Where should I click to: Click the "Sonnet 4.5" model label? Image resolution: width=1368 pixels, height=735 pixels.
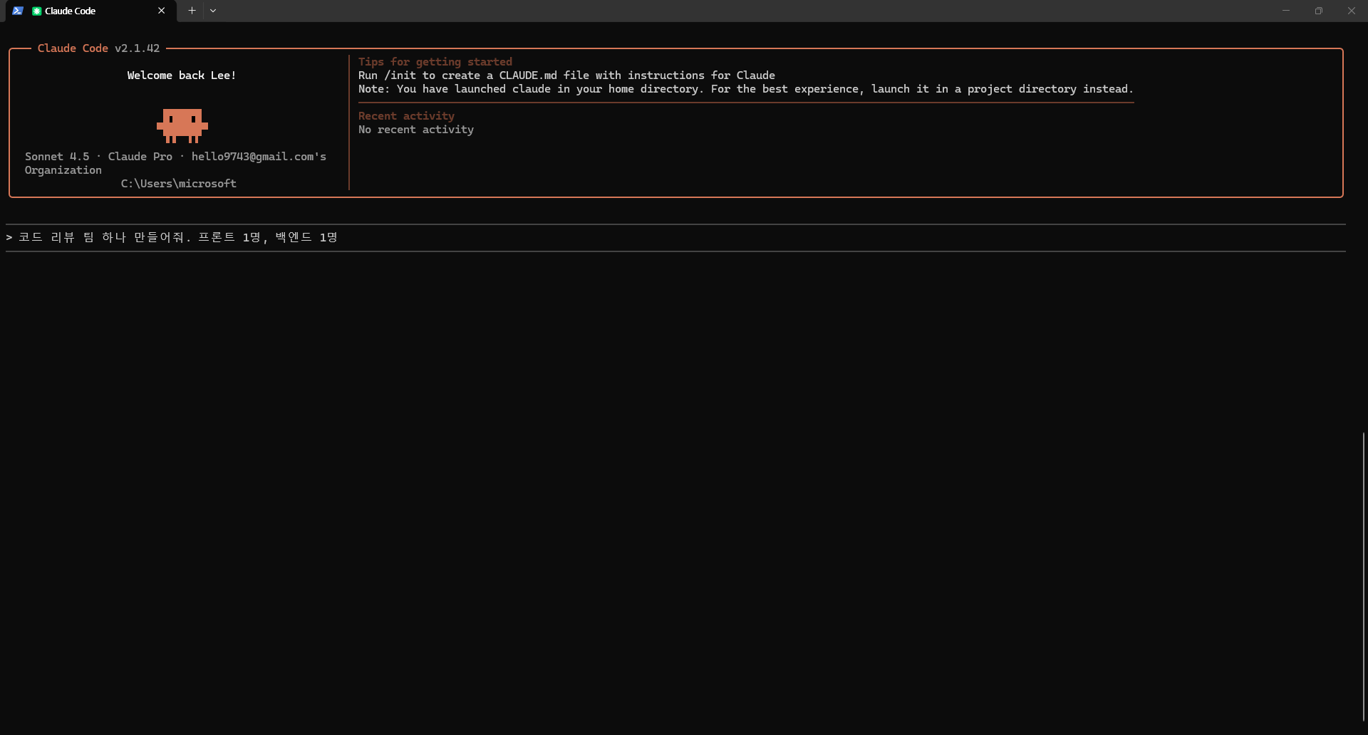(57, 157)
